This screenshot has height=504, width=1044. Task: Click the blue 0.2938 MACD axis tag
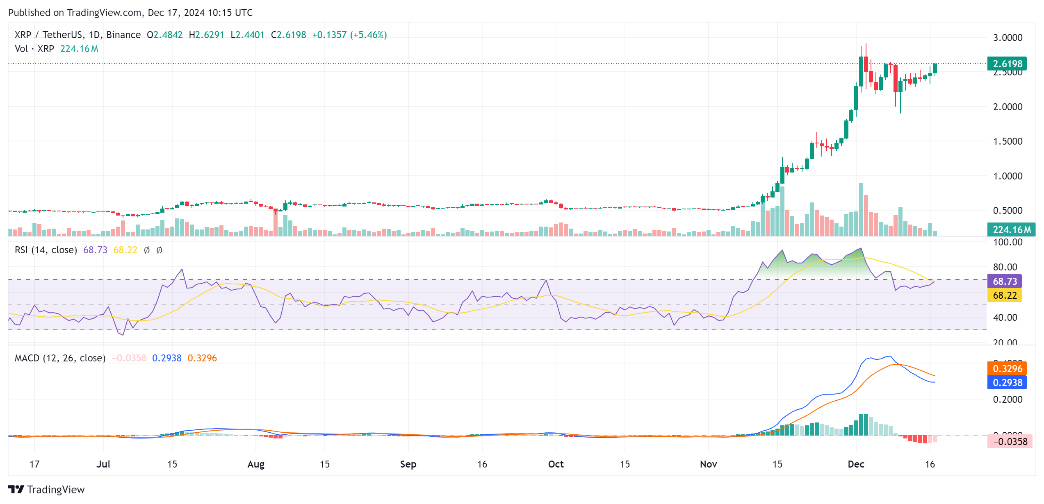(x=1007, y=383)
